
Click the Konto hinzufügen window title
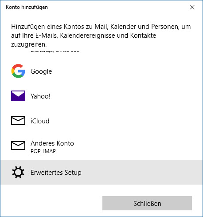pos(27,7)
